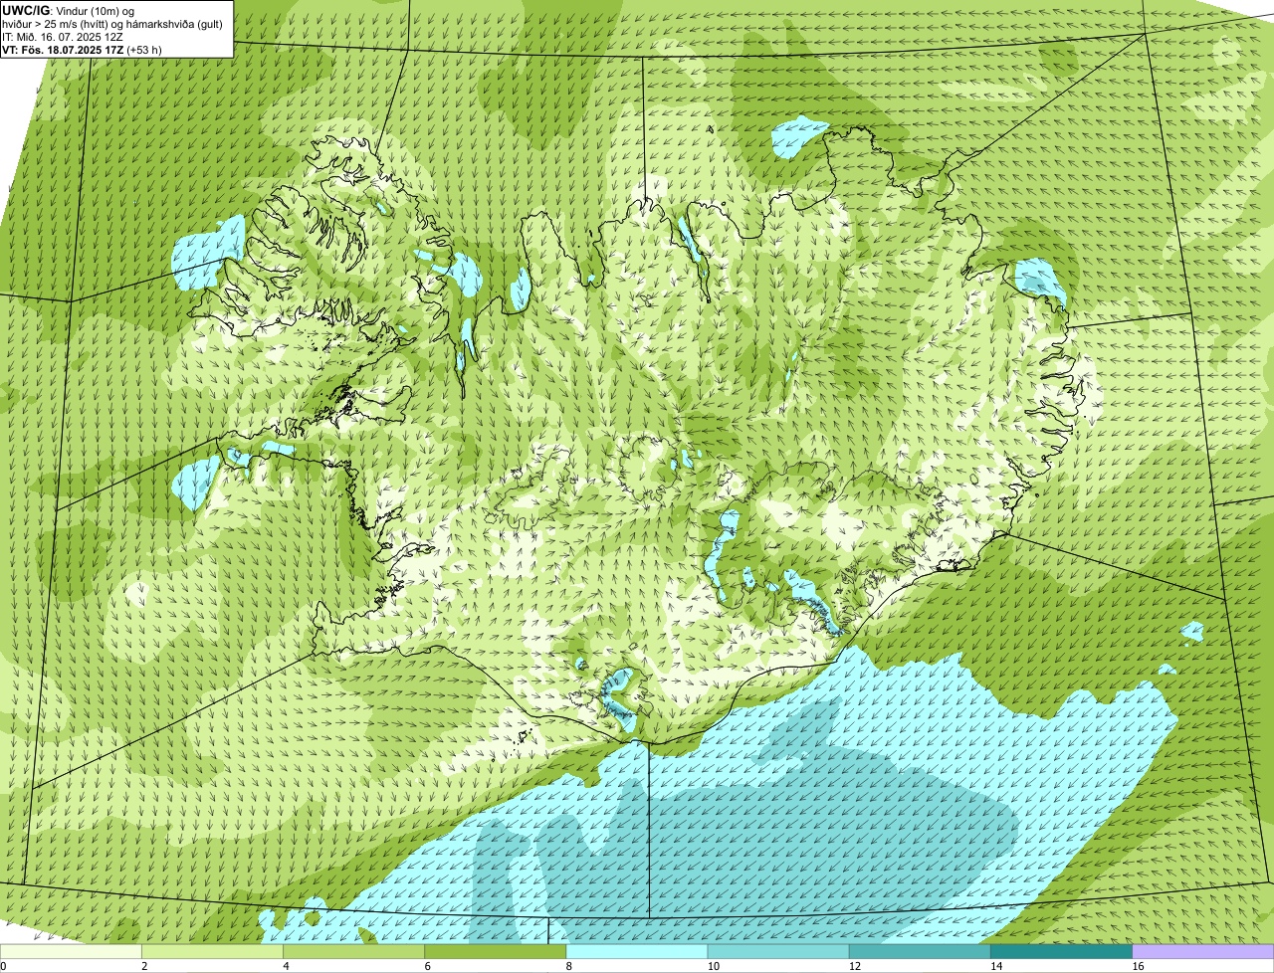Select the 'VT: Fös. 18.07.2025 17Z (+53 h)' line
This screenshot has width=1274, height=973.
point(83,50)
